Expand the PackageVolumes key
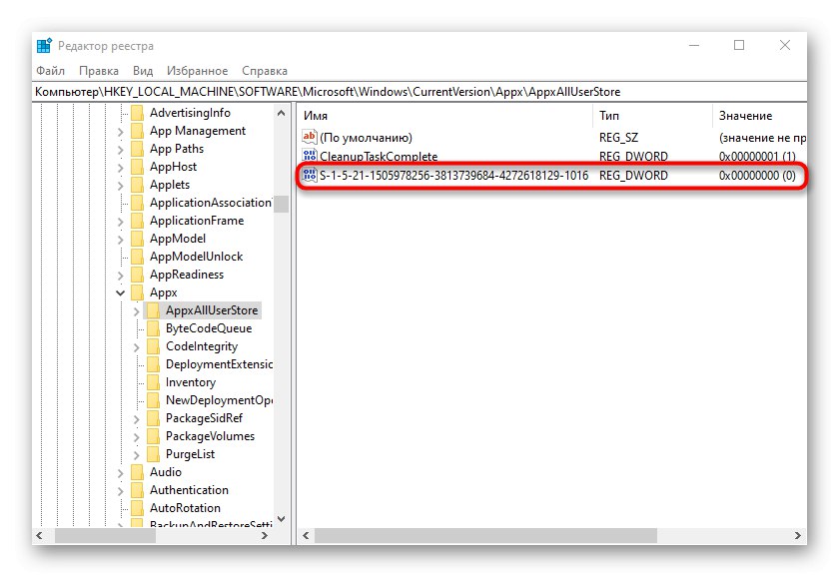The image size is (839, 577). click(137, 437)
